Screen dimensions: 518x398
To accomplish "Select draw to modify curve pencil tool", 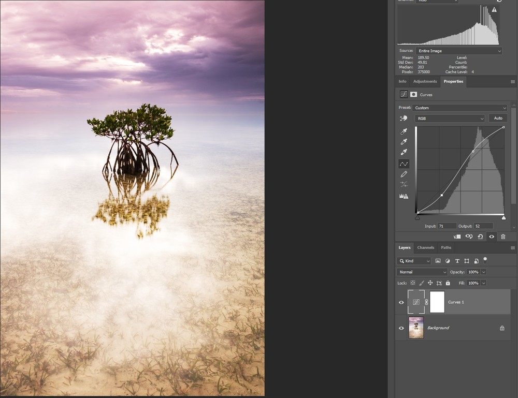I will pyautogui.click(x=404, y=174).
